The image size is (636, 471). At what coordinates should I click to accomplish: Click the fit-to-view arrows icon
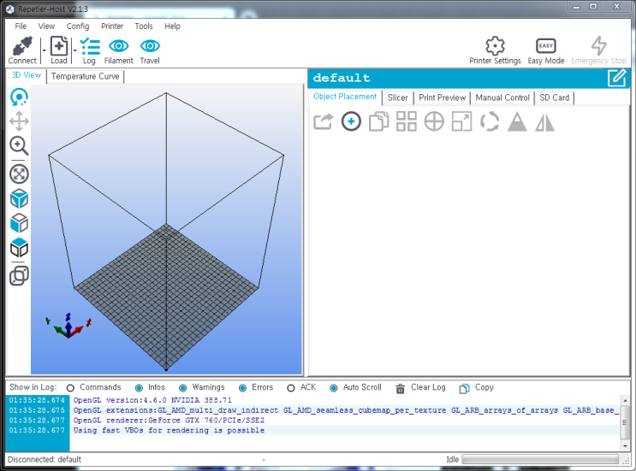pyautogui.click(x=19, y=174)
